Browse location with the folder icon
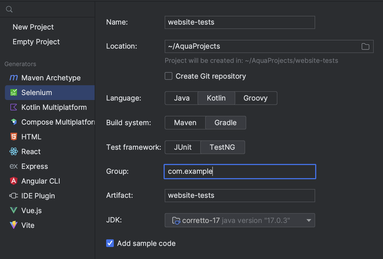Image resolution: width=383 pixels, height=259 pixels. (365, 46)
